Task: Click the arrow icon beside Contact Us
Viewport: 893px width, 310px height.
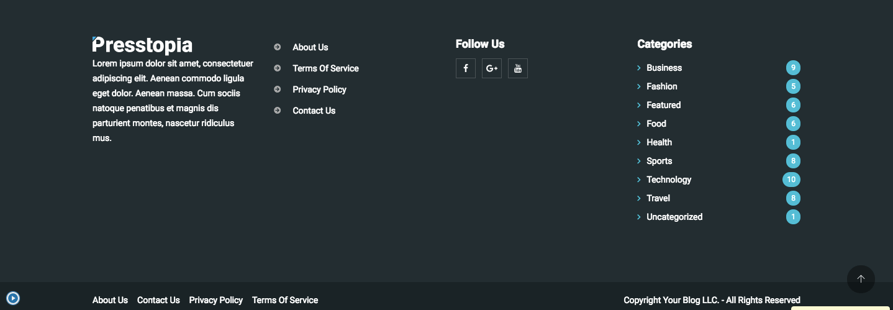Action: 278,111
